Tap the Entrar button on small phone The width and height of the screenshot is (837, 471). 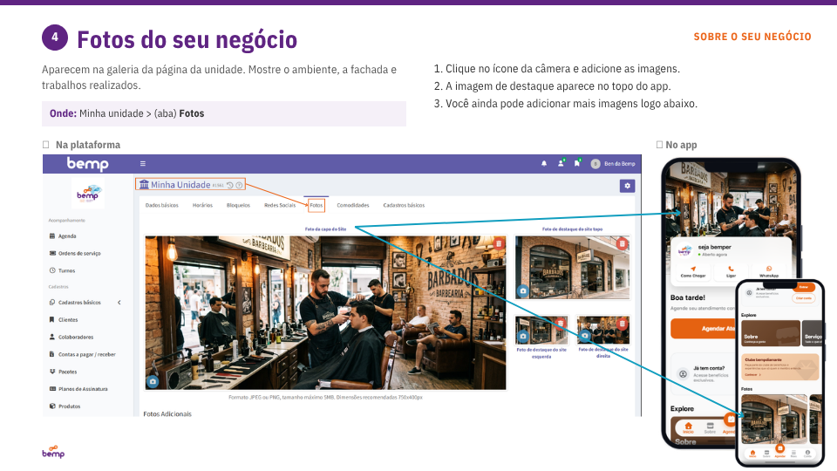click(x=803, y=287)
